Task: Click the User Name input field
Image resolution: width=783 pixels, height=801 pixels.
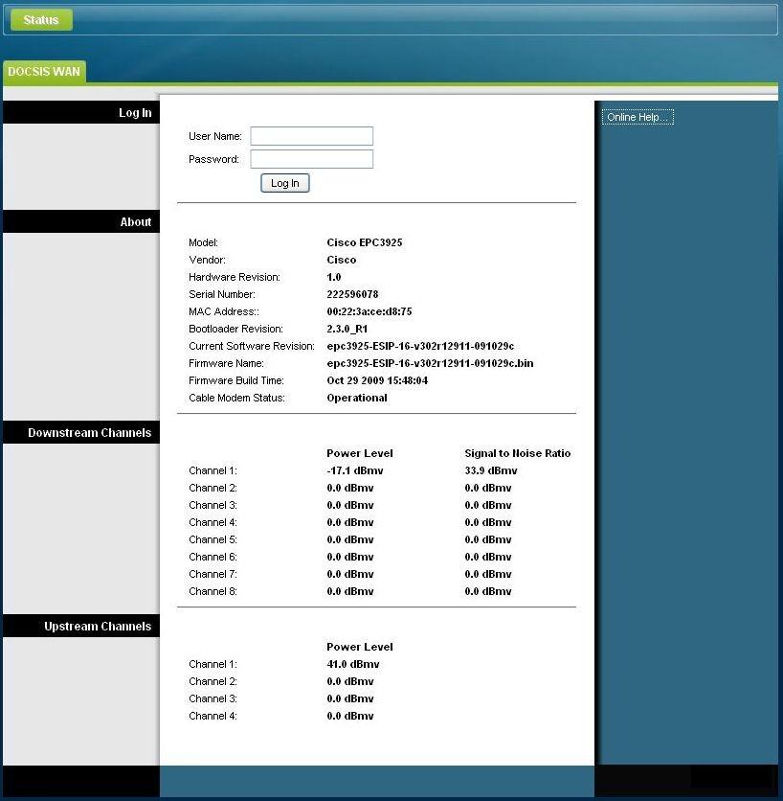Action: (311, 136)
